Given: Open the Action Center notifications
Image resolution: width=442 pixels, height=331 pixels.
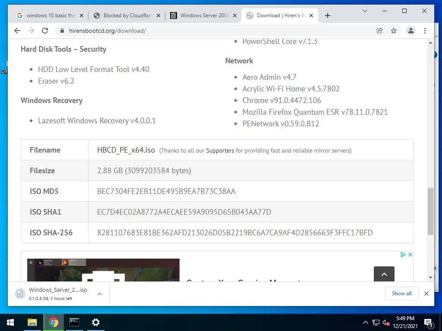Looking at the screenshot, I should tap(428, 323).
